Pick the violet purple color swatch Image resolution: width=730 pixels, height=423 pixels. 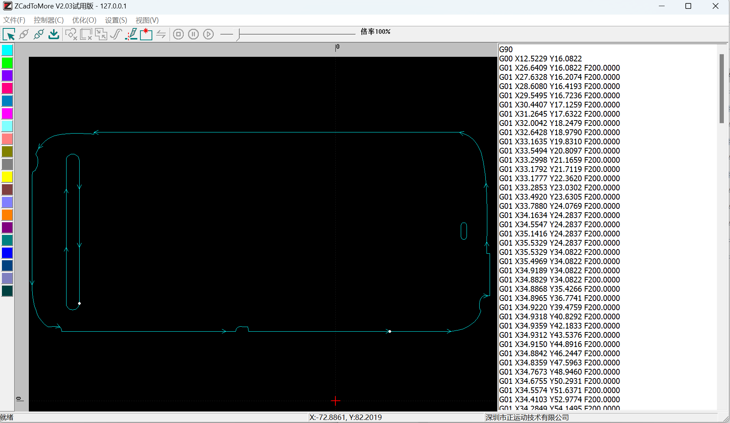click(x=7, y=76)
